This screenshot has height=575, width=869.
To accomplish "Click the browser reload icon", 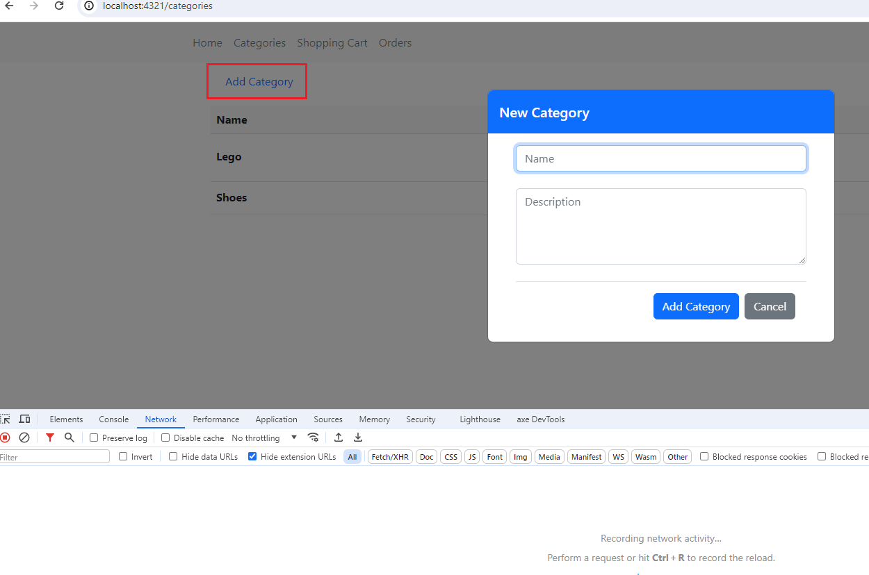I will click(x=59, y=6).
